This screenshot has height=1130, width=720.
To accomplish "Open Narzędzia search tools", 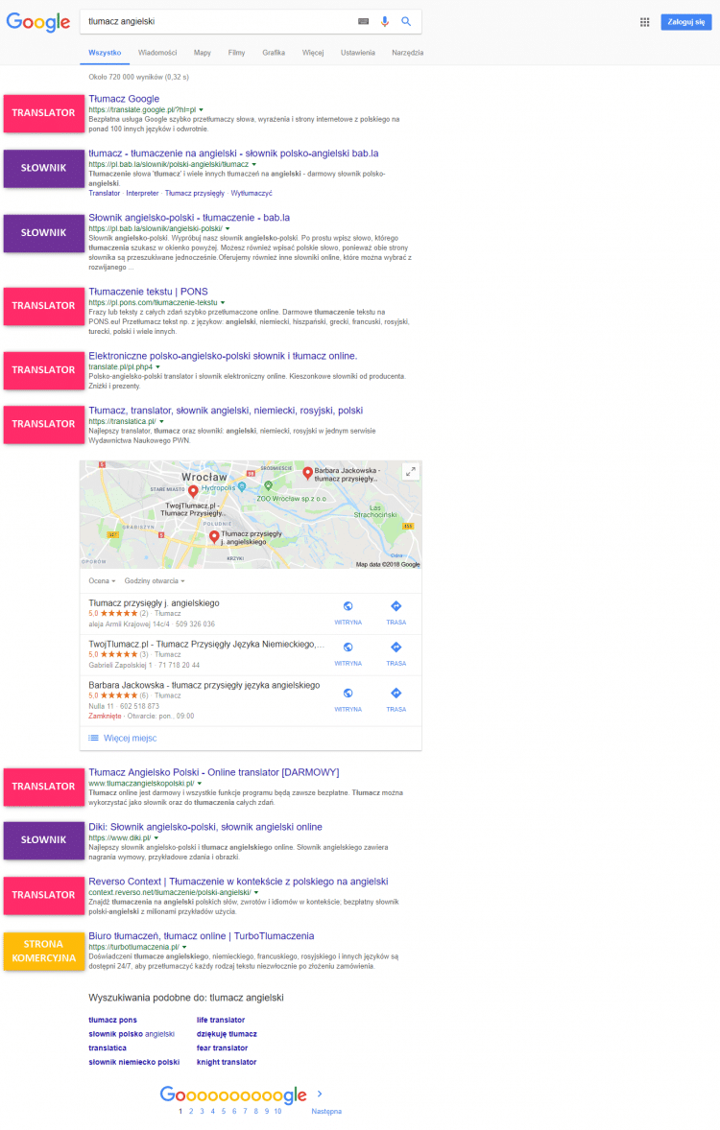I will [408, 53].
